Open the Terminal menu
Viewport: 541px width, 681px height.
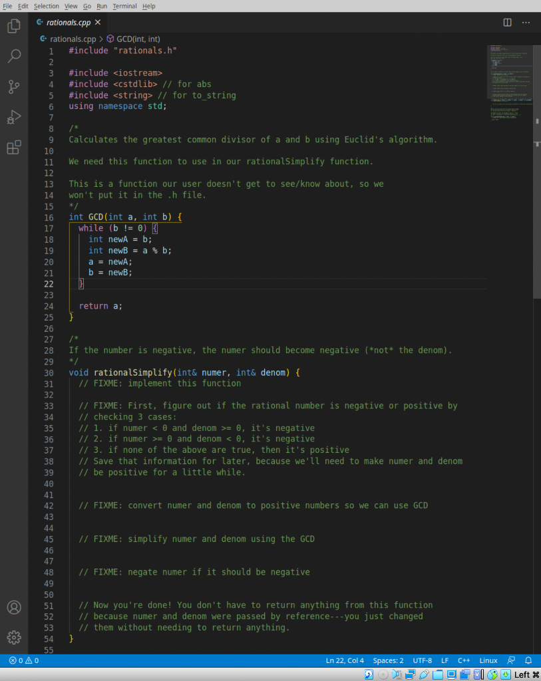click(124, 6)
